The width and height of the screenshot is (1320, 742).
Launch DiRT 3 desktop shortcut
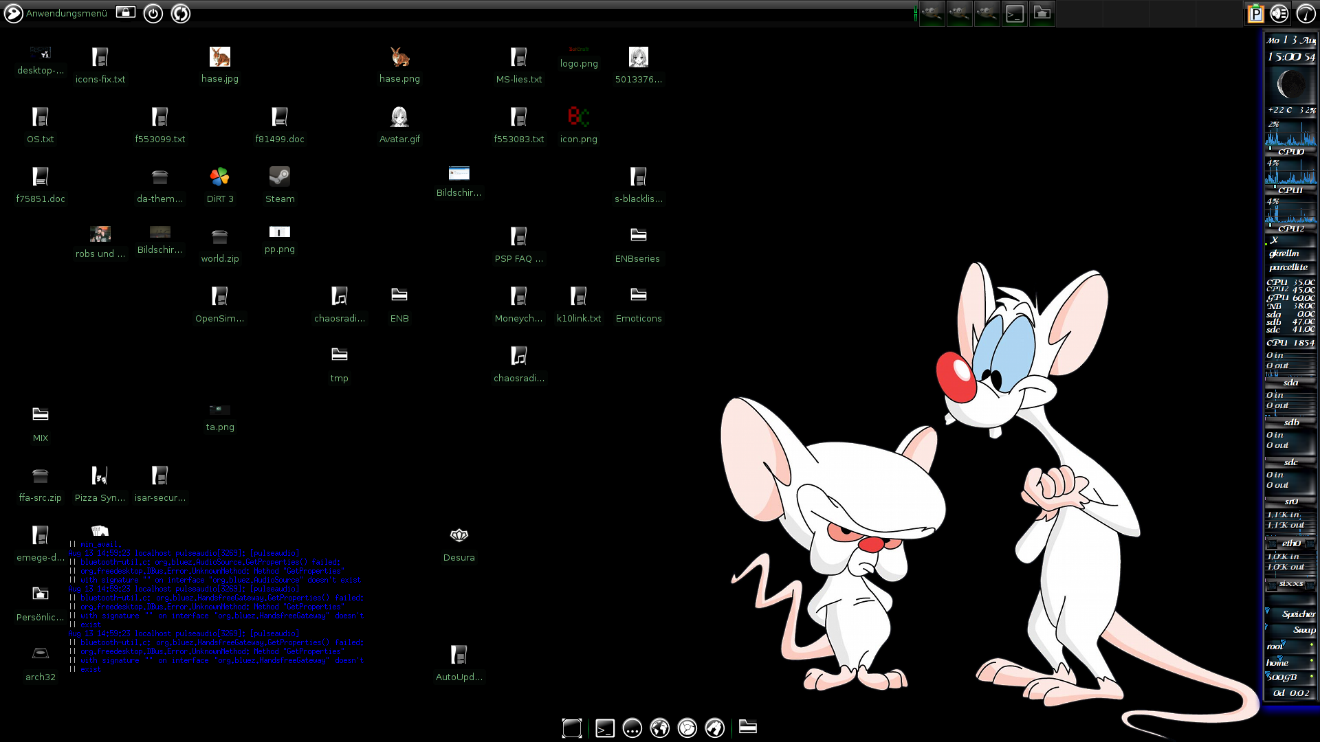click(220, 177)
